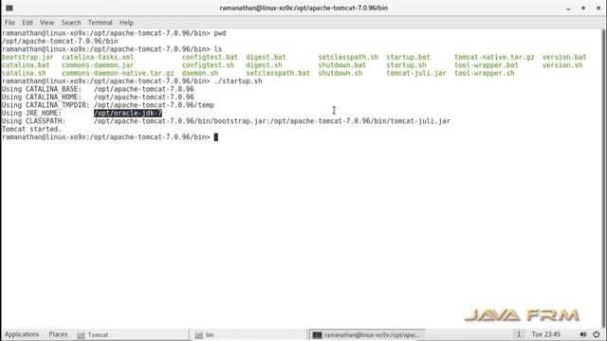Click the 'Using CATALINA_BASE:' label
Viewport: 607px width, 341px height.
42,89
